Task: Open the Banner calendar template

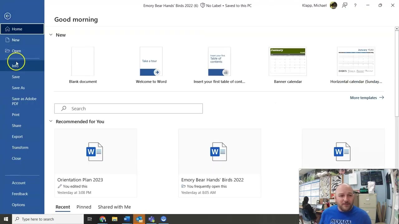Action: pyautogui.click(x=288, y=66)
